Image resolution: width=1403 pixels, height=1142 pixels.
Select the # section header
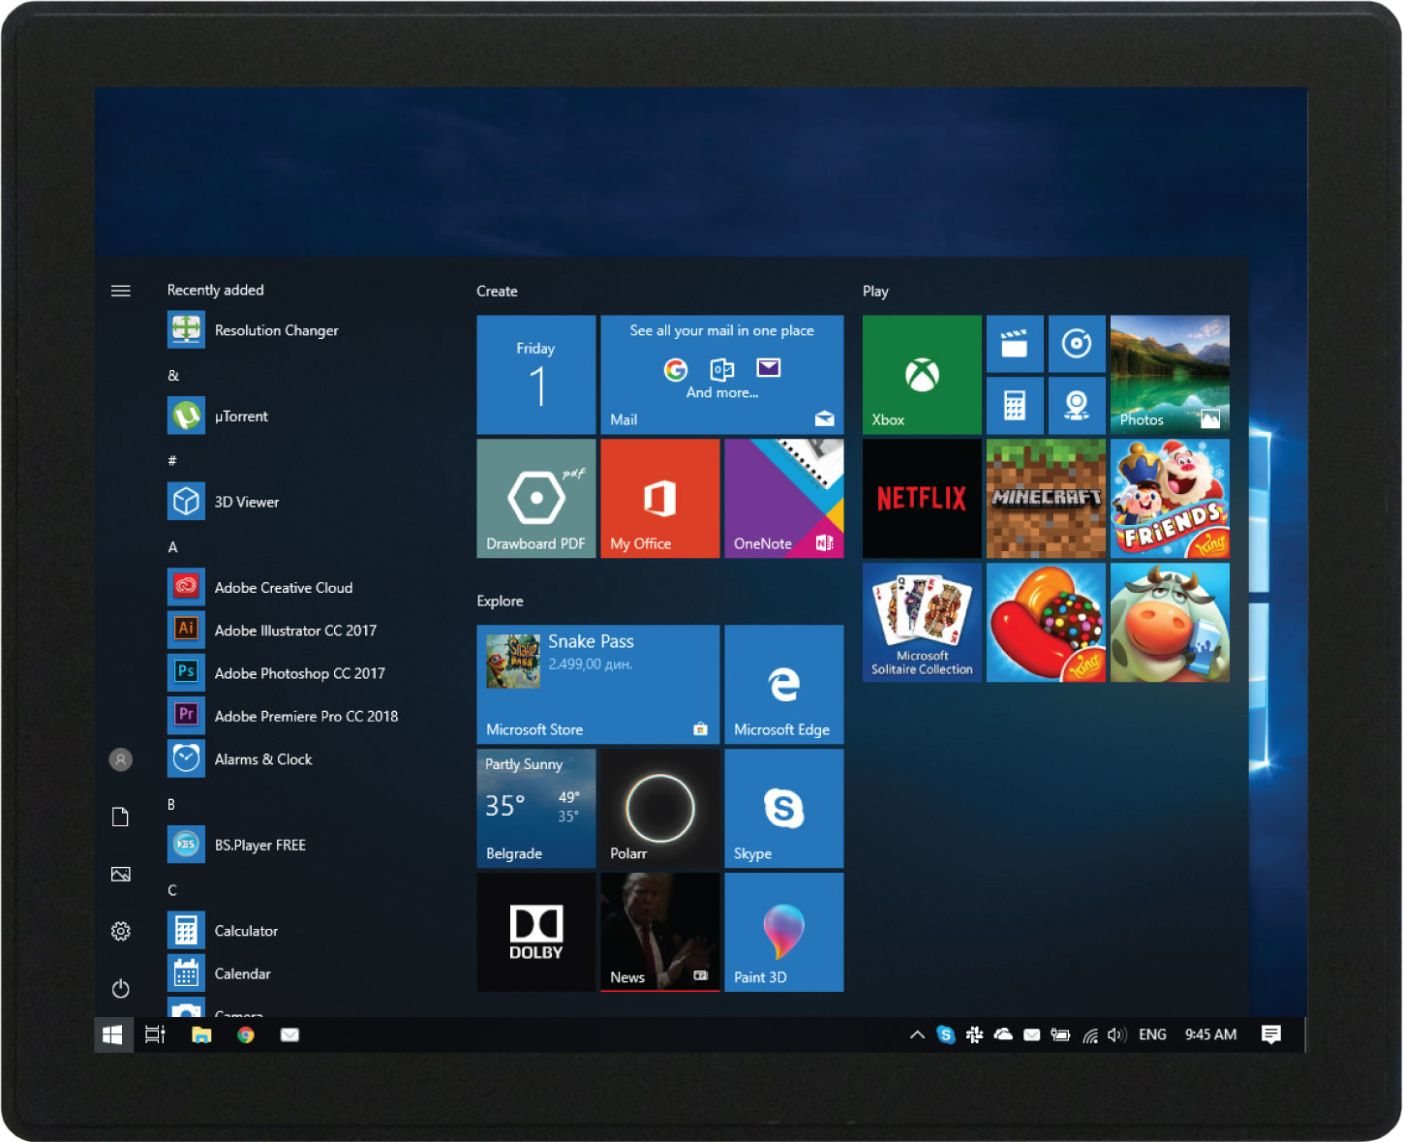click(172, 461)
